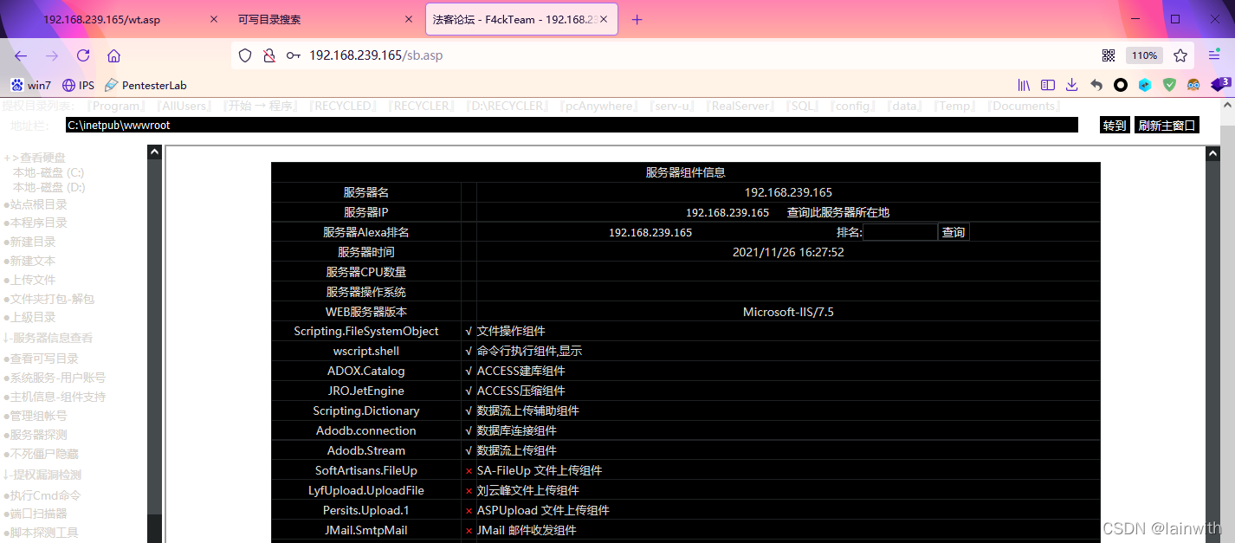The height and width of the screenshot is (543, 1235).
Task: Click 上传文件 in the sidebar
Action: tap(29, 280)
